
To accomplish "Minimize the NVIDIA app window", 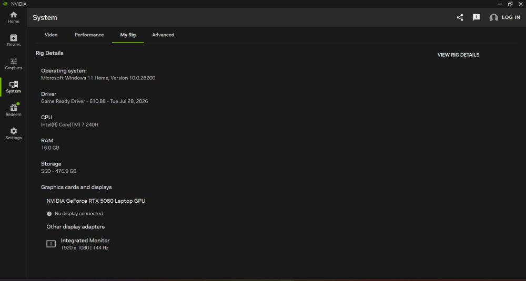I will (500, 4).
